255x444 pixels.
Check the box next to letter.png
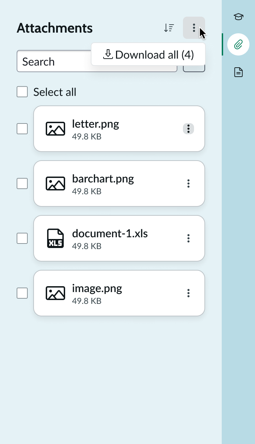pos(22,129)
